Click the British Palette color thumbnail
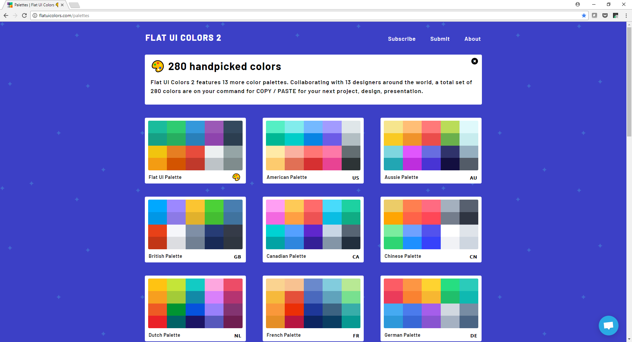The width and height of the screenshot is (632, 342). pos(195,224)
